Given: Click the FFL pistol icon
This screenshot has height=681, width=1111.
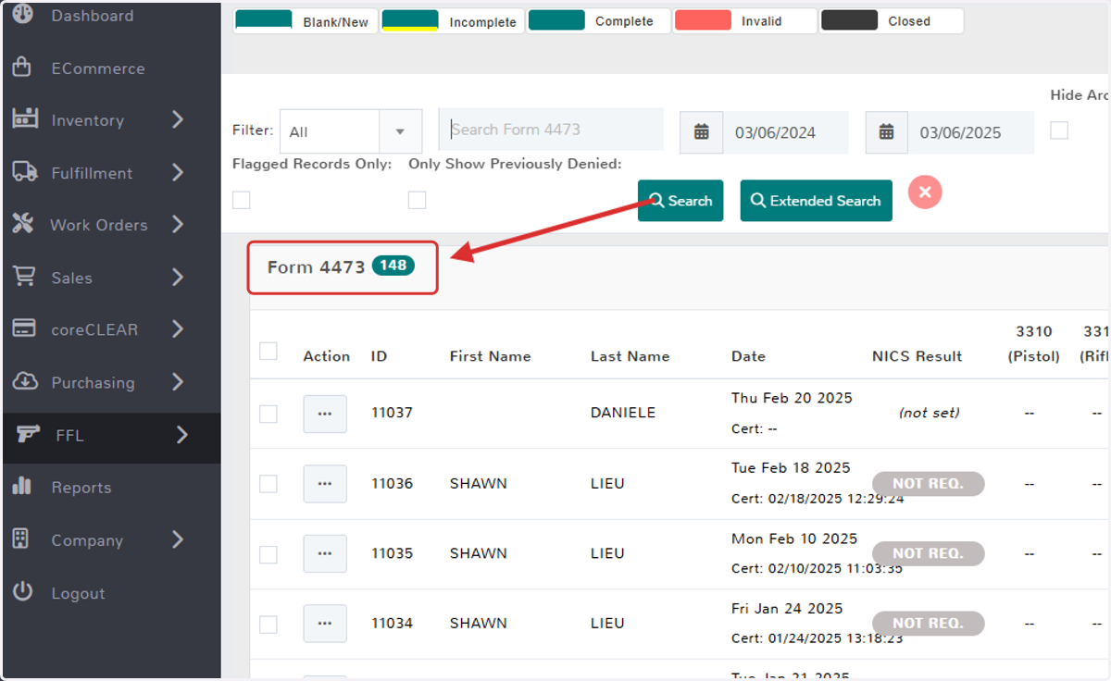Looking at the screenshot, I should click(29, 434).
